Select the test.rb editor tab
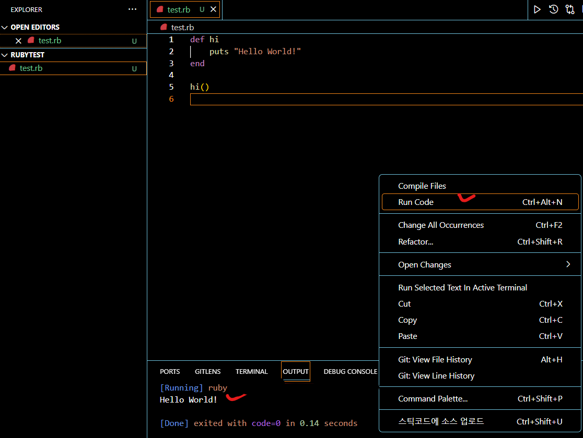Screen dimensions: 583x438 point(185,9)
